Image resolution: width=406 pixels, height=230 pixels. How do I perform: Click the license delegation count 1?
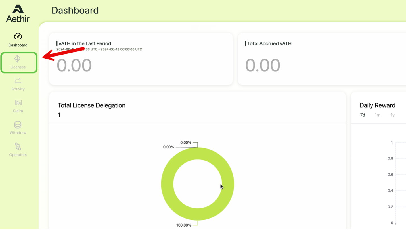59,115
